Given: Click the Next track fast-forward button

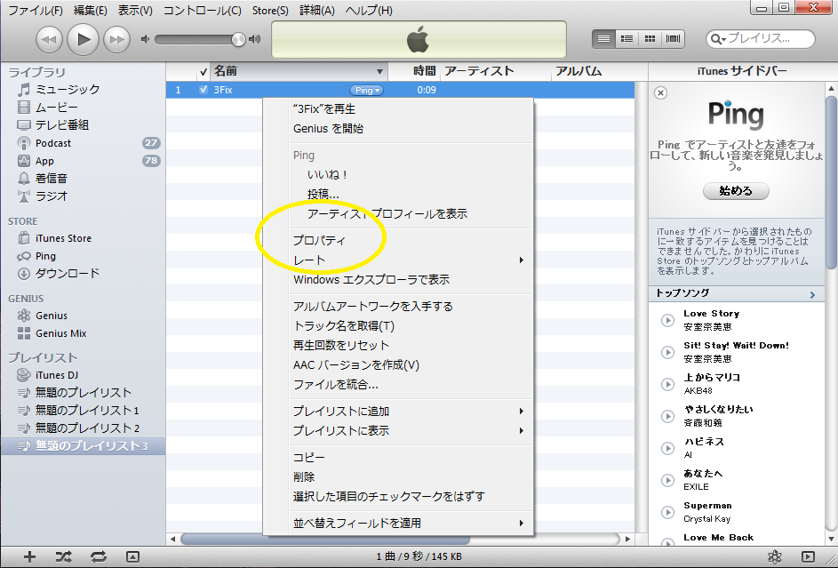Looking at the screenshot, I should [x=116, y=39].
